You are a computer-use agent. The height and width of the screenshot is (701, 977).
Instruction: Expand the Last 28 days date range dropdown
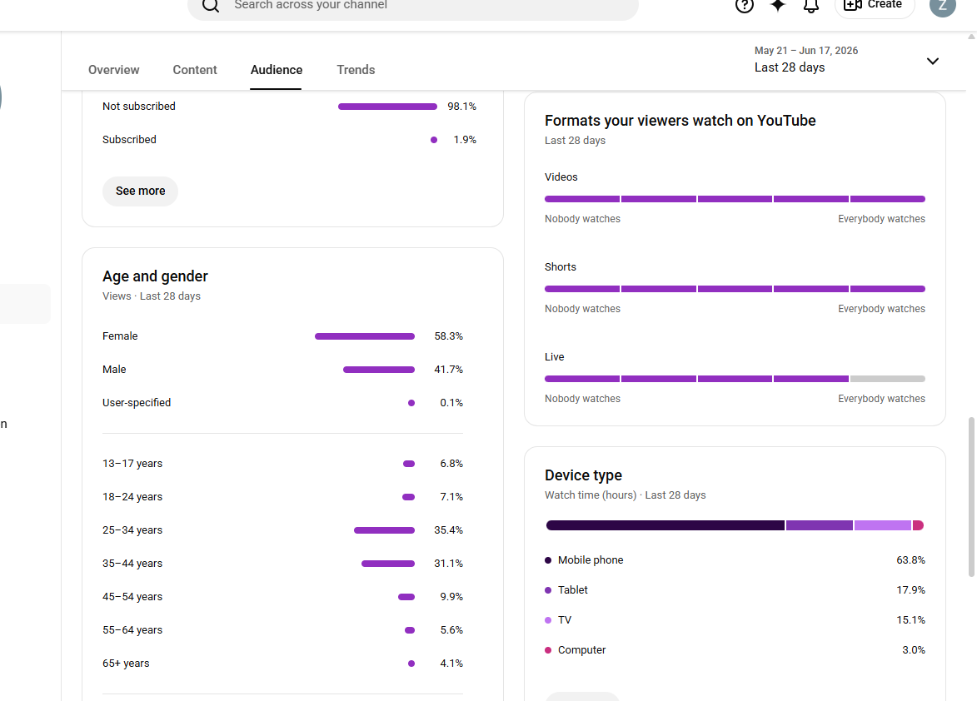coord(846,60)
